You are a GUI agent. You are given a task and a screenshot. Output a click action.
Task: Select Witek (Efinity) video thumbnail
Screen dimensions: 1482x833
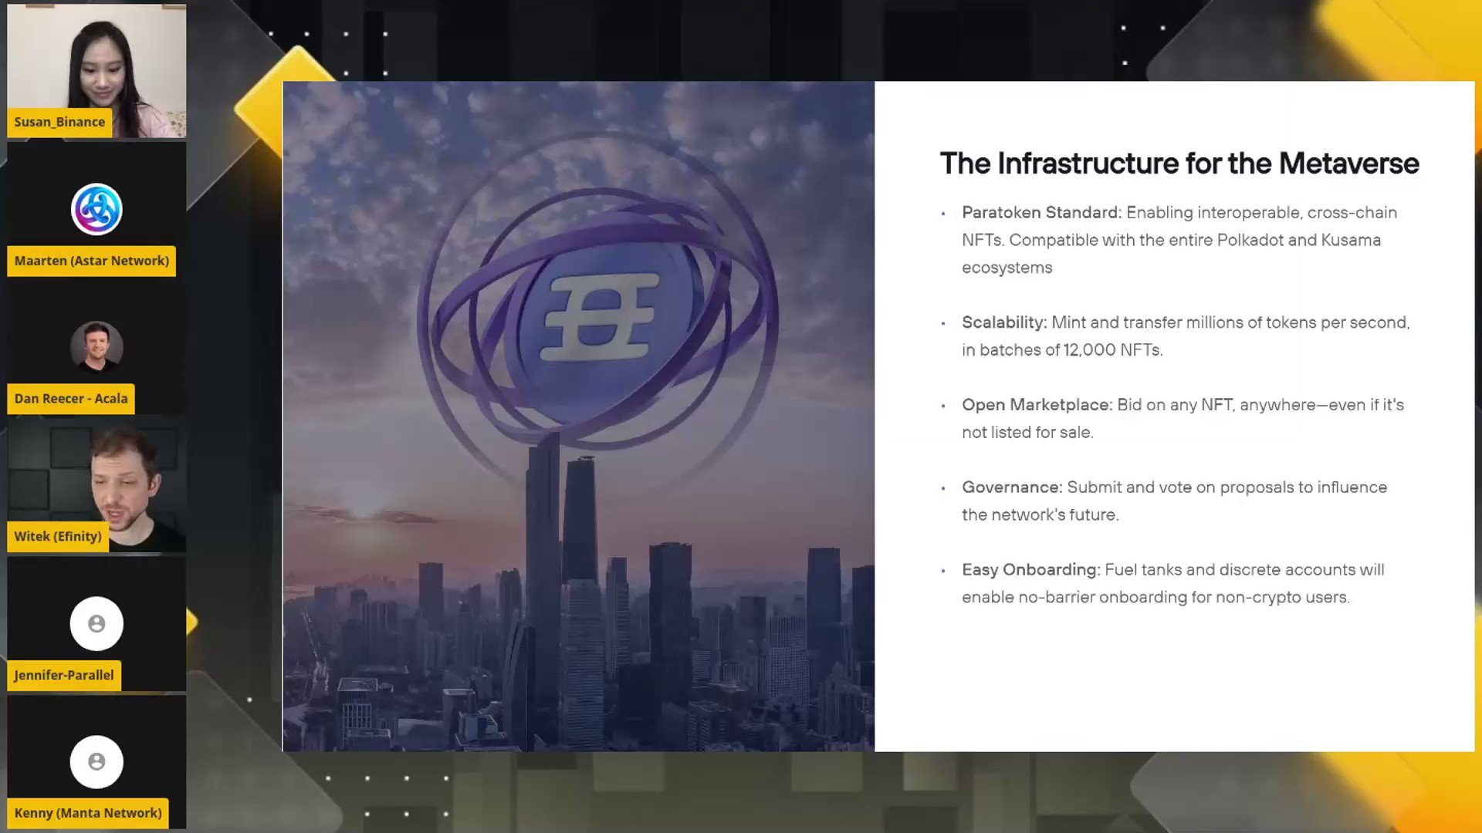(x=96, y=485)
